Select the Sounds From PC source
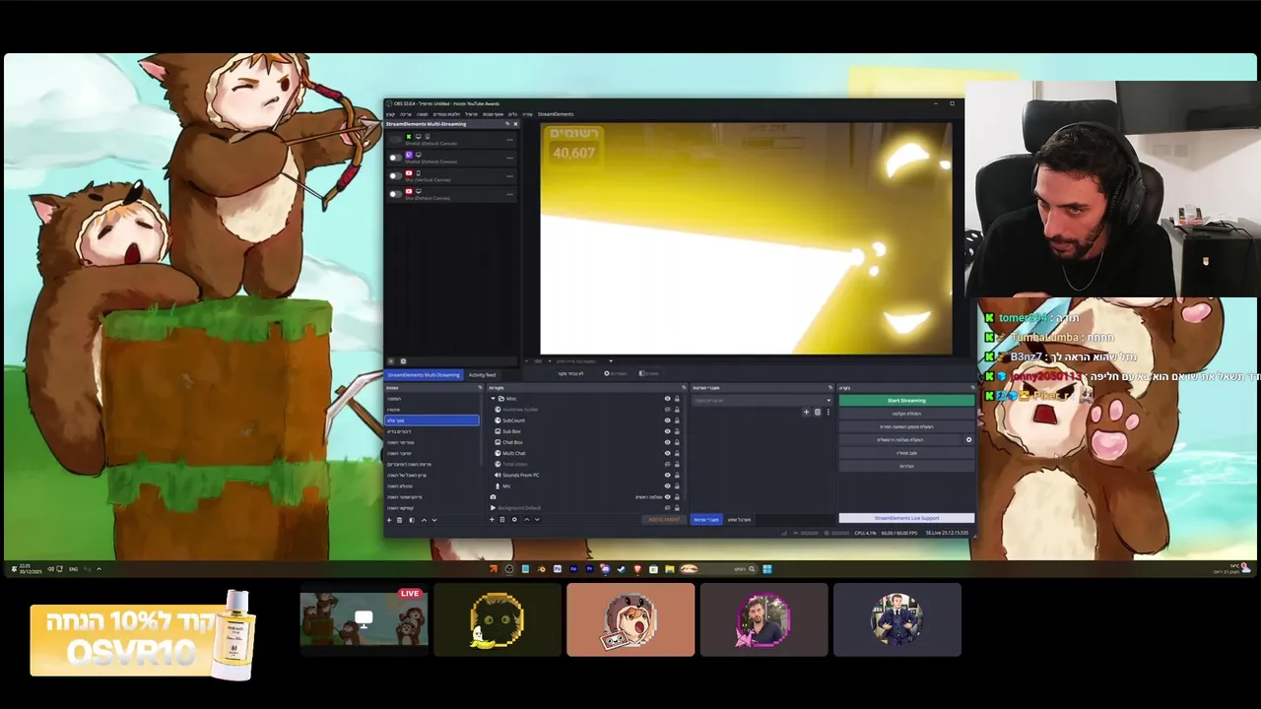The width and height of the screenshot is (1261, 709). (x=585, y=475)
